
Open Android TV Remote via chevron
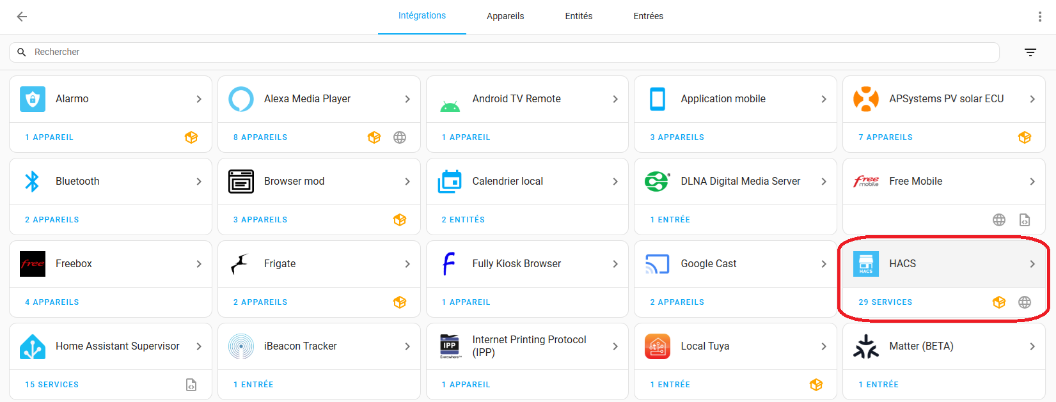(615, 99)
